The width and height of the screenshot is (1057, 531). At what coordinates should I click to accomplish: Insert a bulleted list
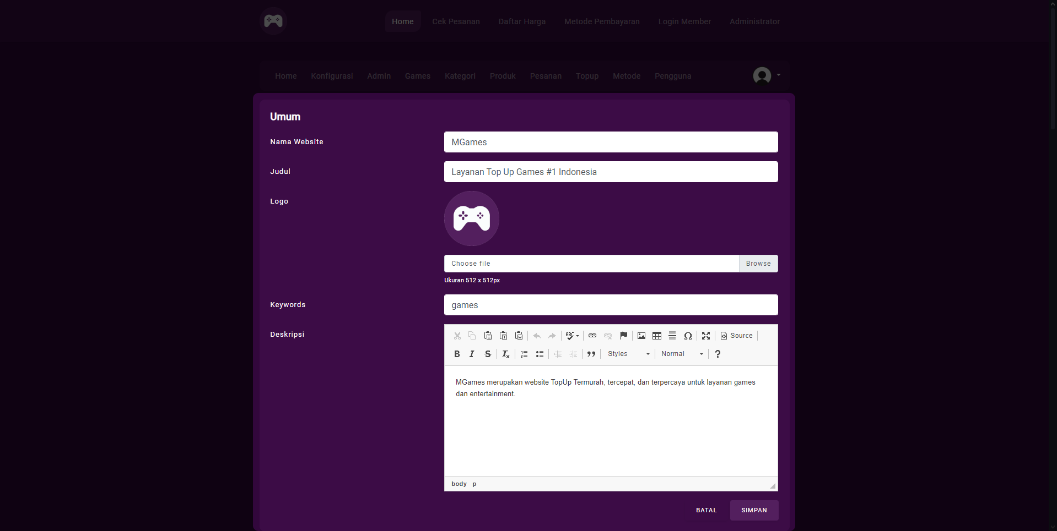pos(540,354)
